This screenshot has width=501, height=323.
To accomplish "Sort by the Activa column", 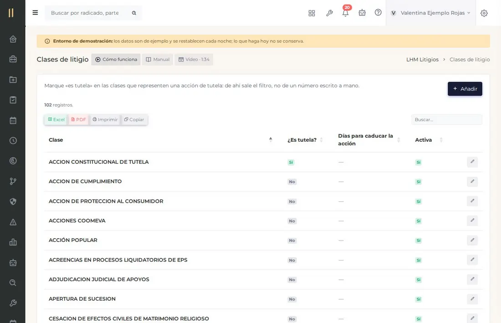I will pos(429,140).
